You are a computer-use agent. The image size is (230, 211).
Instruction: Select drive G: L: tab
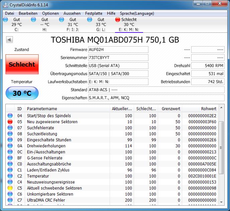coord(101,24)
